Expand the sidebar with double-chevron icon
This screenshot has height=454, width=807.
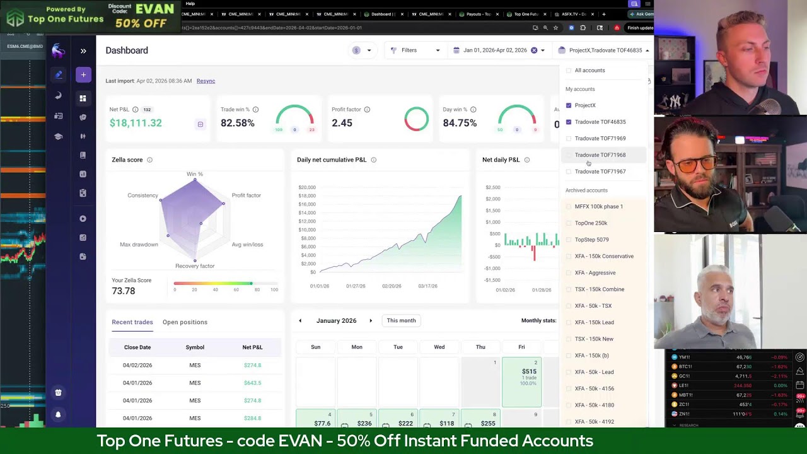pyautogui.click(x=83, y=51)
